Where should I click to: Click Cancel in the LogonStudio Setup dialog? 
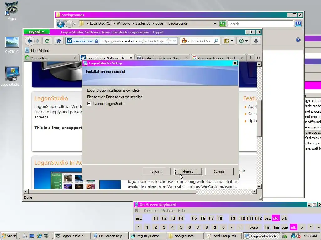click(219, 172)
